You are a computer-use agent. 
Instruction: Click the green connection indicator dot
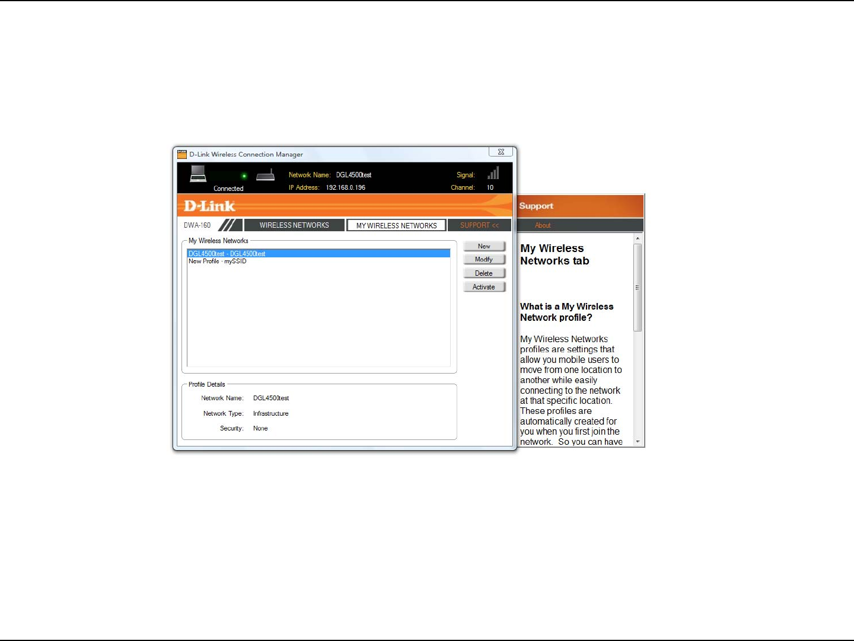coord(244,176)
